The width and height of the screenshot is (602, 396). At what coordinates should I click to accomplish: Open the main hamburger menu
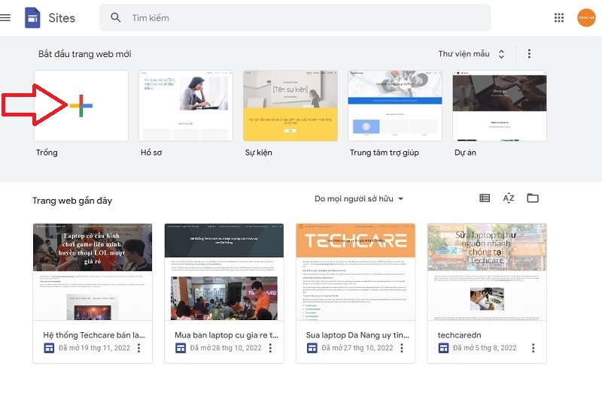[x=5, y=17]
